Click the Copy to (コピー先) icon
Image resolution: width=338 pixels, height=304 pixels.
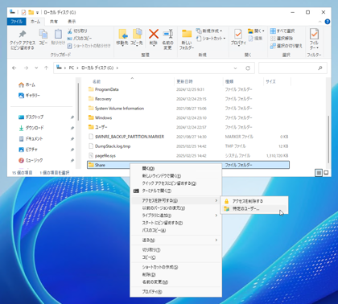(137, 34)
